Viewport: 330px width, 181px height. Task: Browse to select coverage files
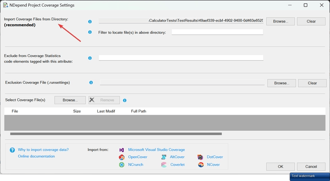click(x=70, y=100)
